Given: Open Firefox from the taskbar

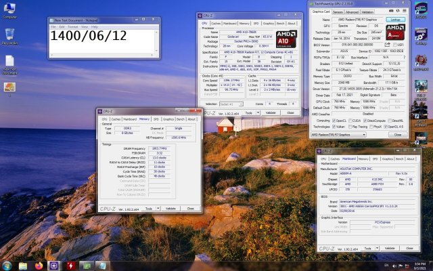Looking at the screenshot, I should tap(38, 264).
